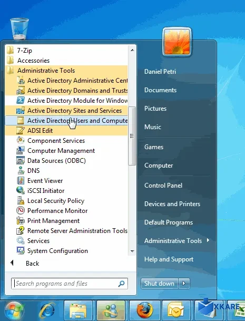This screenshot has width=245, height=321.
Task: Click the programs list scroll-down arrow
Action: coord(132,251)
